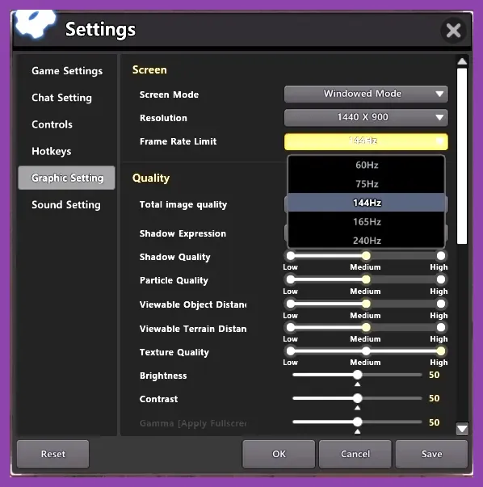Click the Settings gear icon
483x487 pixels.
point(36,23)
